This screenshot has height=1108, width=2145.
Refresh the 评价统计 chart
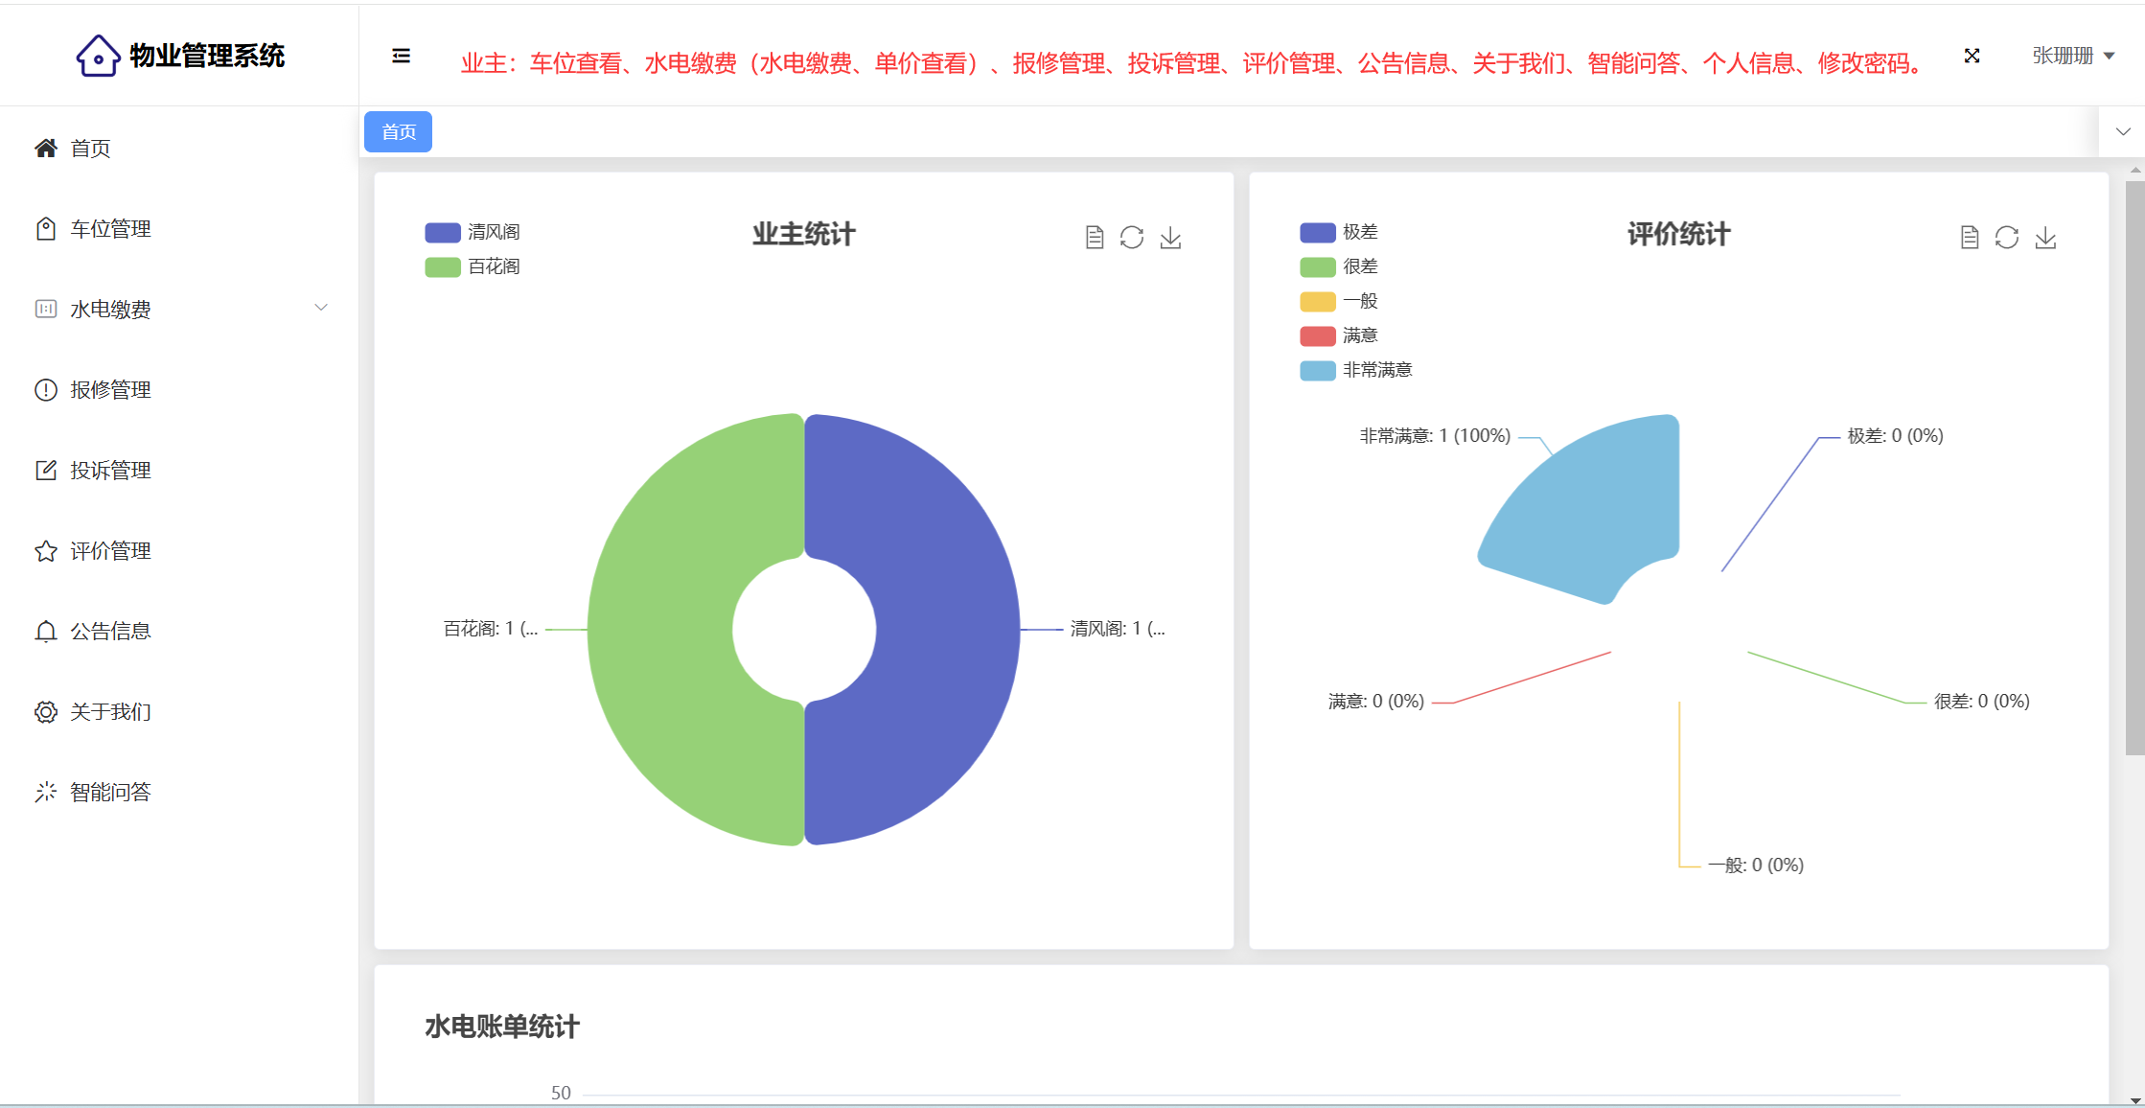tap(2007, 238)
